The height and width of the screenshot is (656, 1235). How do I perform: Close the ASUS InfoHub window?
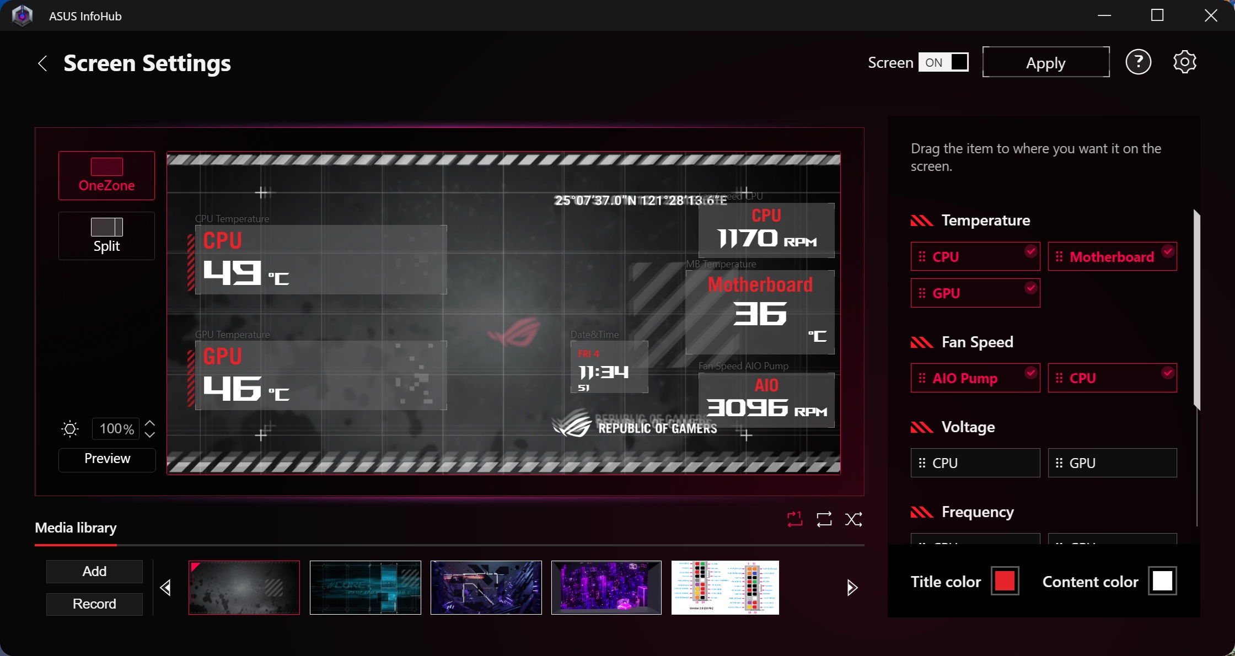tap(1211, 15)
